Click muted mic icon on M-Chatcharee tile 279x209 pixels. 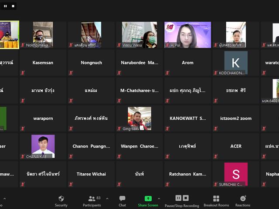pos(119,101)
